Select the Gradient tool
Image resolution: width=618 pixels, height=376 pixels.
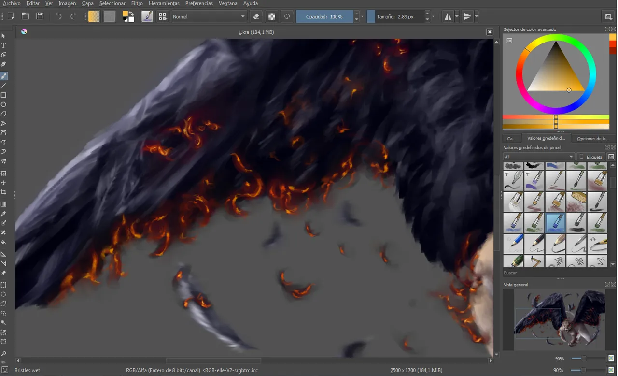(x=3, y=204)
